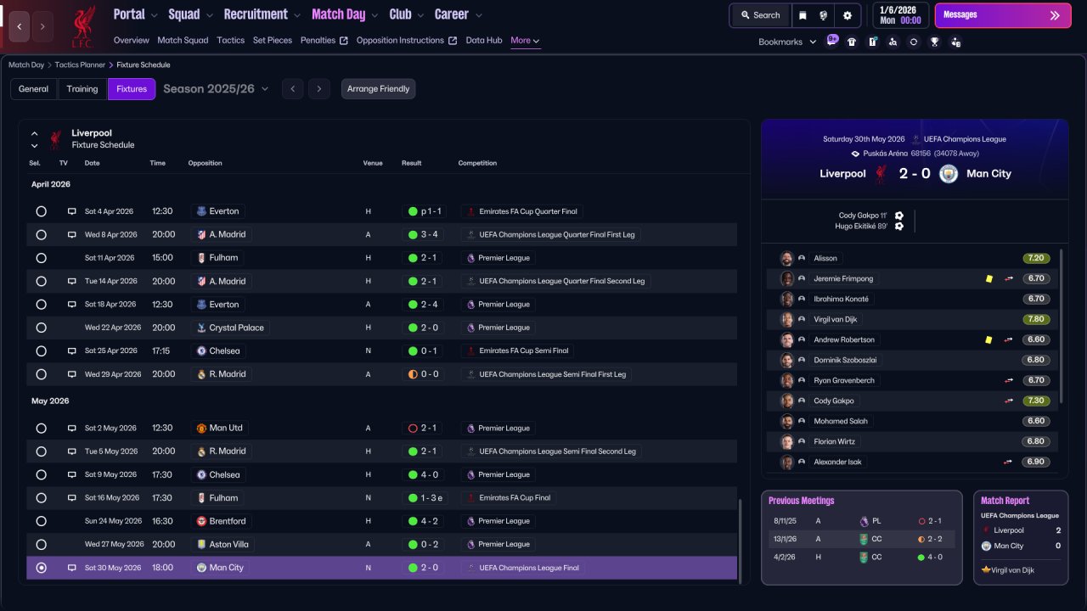Click the shirt squad shortcut icon
This screenshot has height=611, width=1087.
(852, 42)
